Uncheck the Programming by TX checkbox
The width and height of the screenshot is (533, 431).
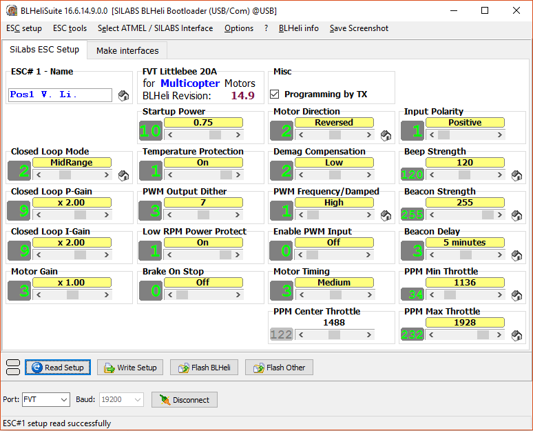click(x=275, y=94)
